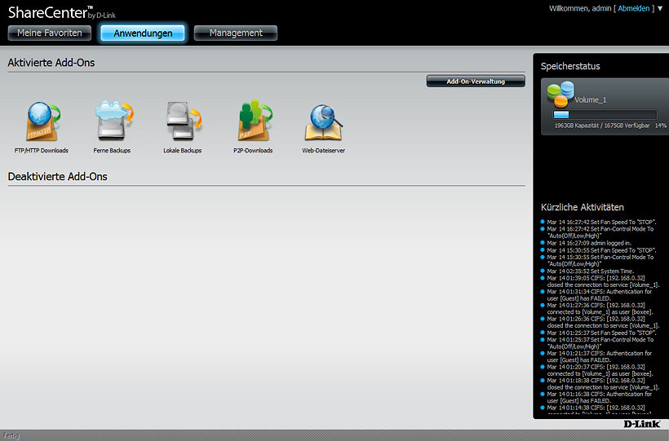
Task: Click the D-Link logo at bottom right
Action: [642, 424]
